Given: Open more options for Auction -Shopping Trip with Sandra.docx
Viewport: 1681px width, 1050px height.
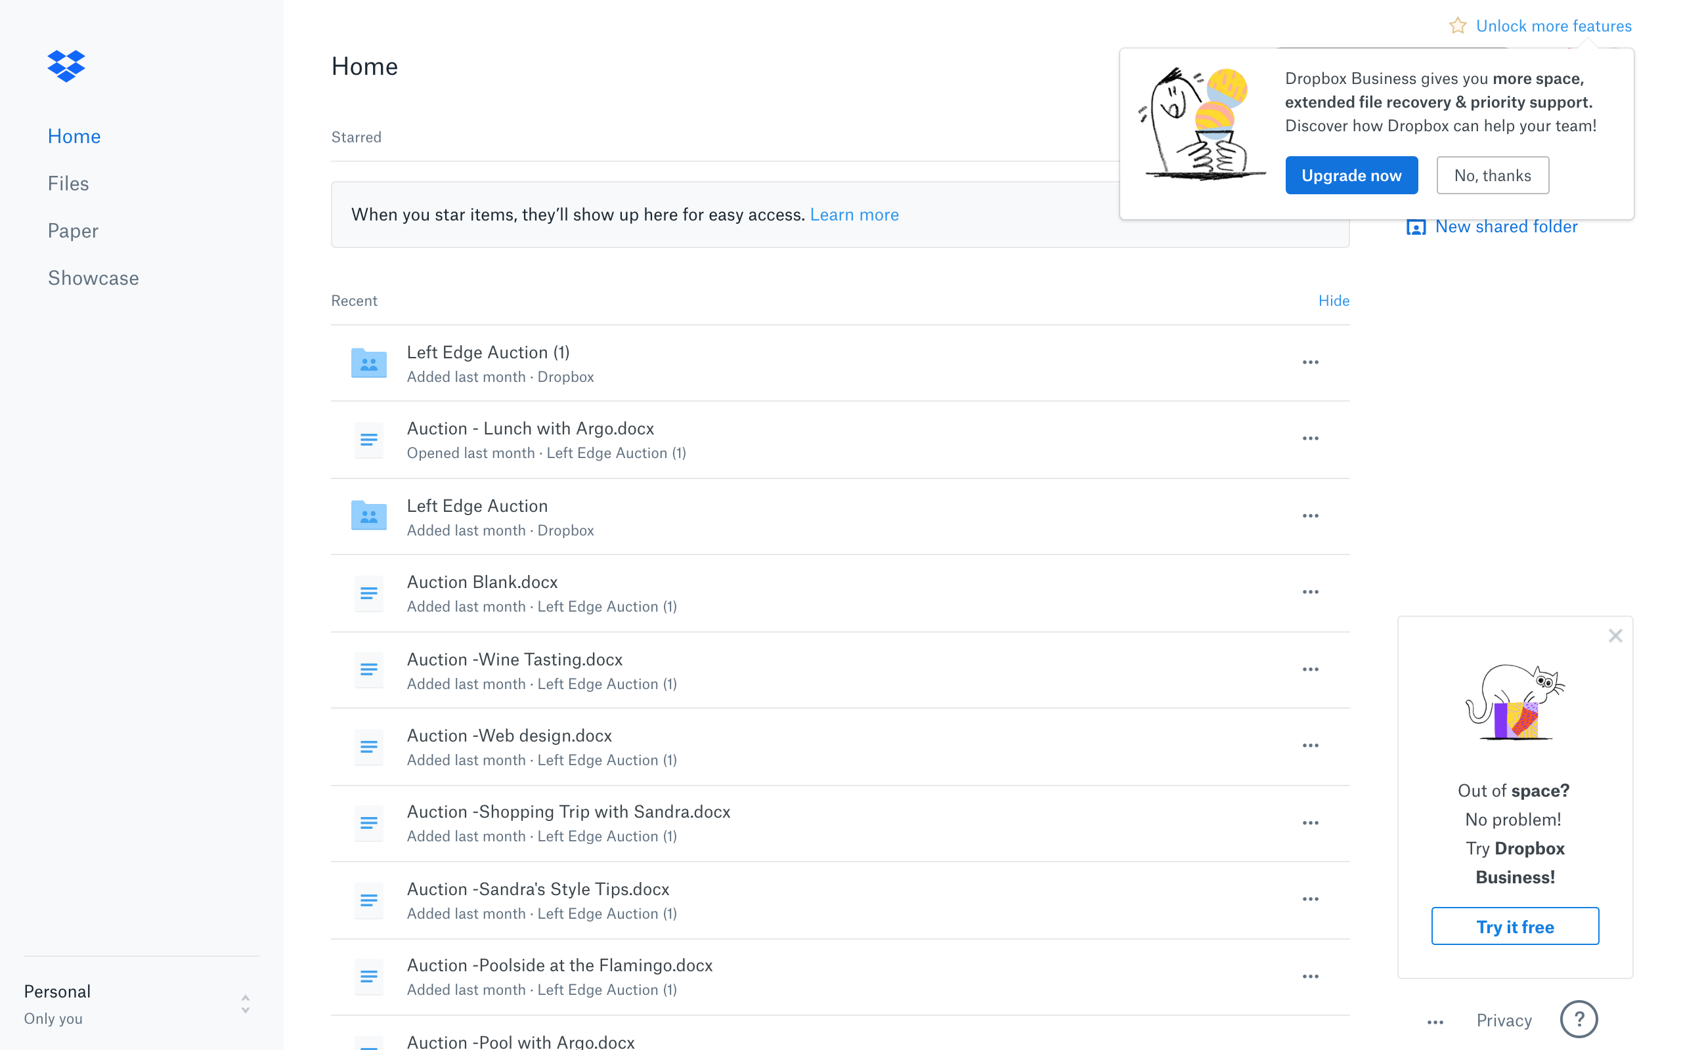Looking at the screenshot, I should point(1310,823).
